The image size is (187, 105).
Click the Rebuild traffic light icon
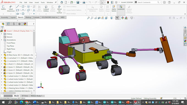click(x=108, y=2)
